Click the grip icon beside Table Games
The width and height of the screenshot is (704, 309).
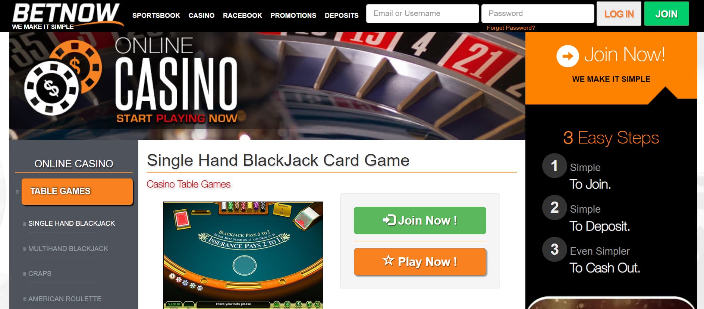[x=18, y=192]
